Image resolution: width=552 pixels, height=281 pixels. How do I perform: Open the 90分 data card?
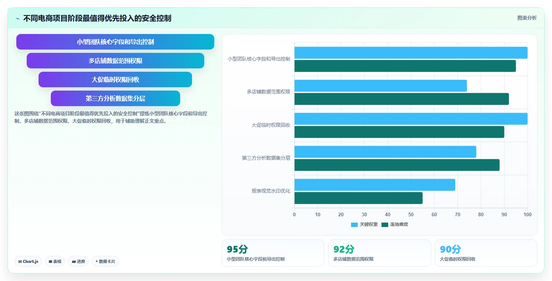pos(486,253)
